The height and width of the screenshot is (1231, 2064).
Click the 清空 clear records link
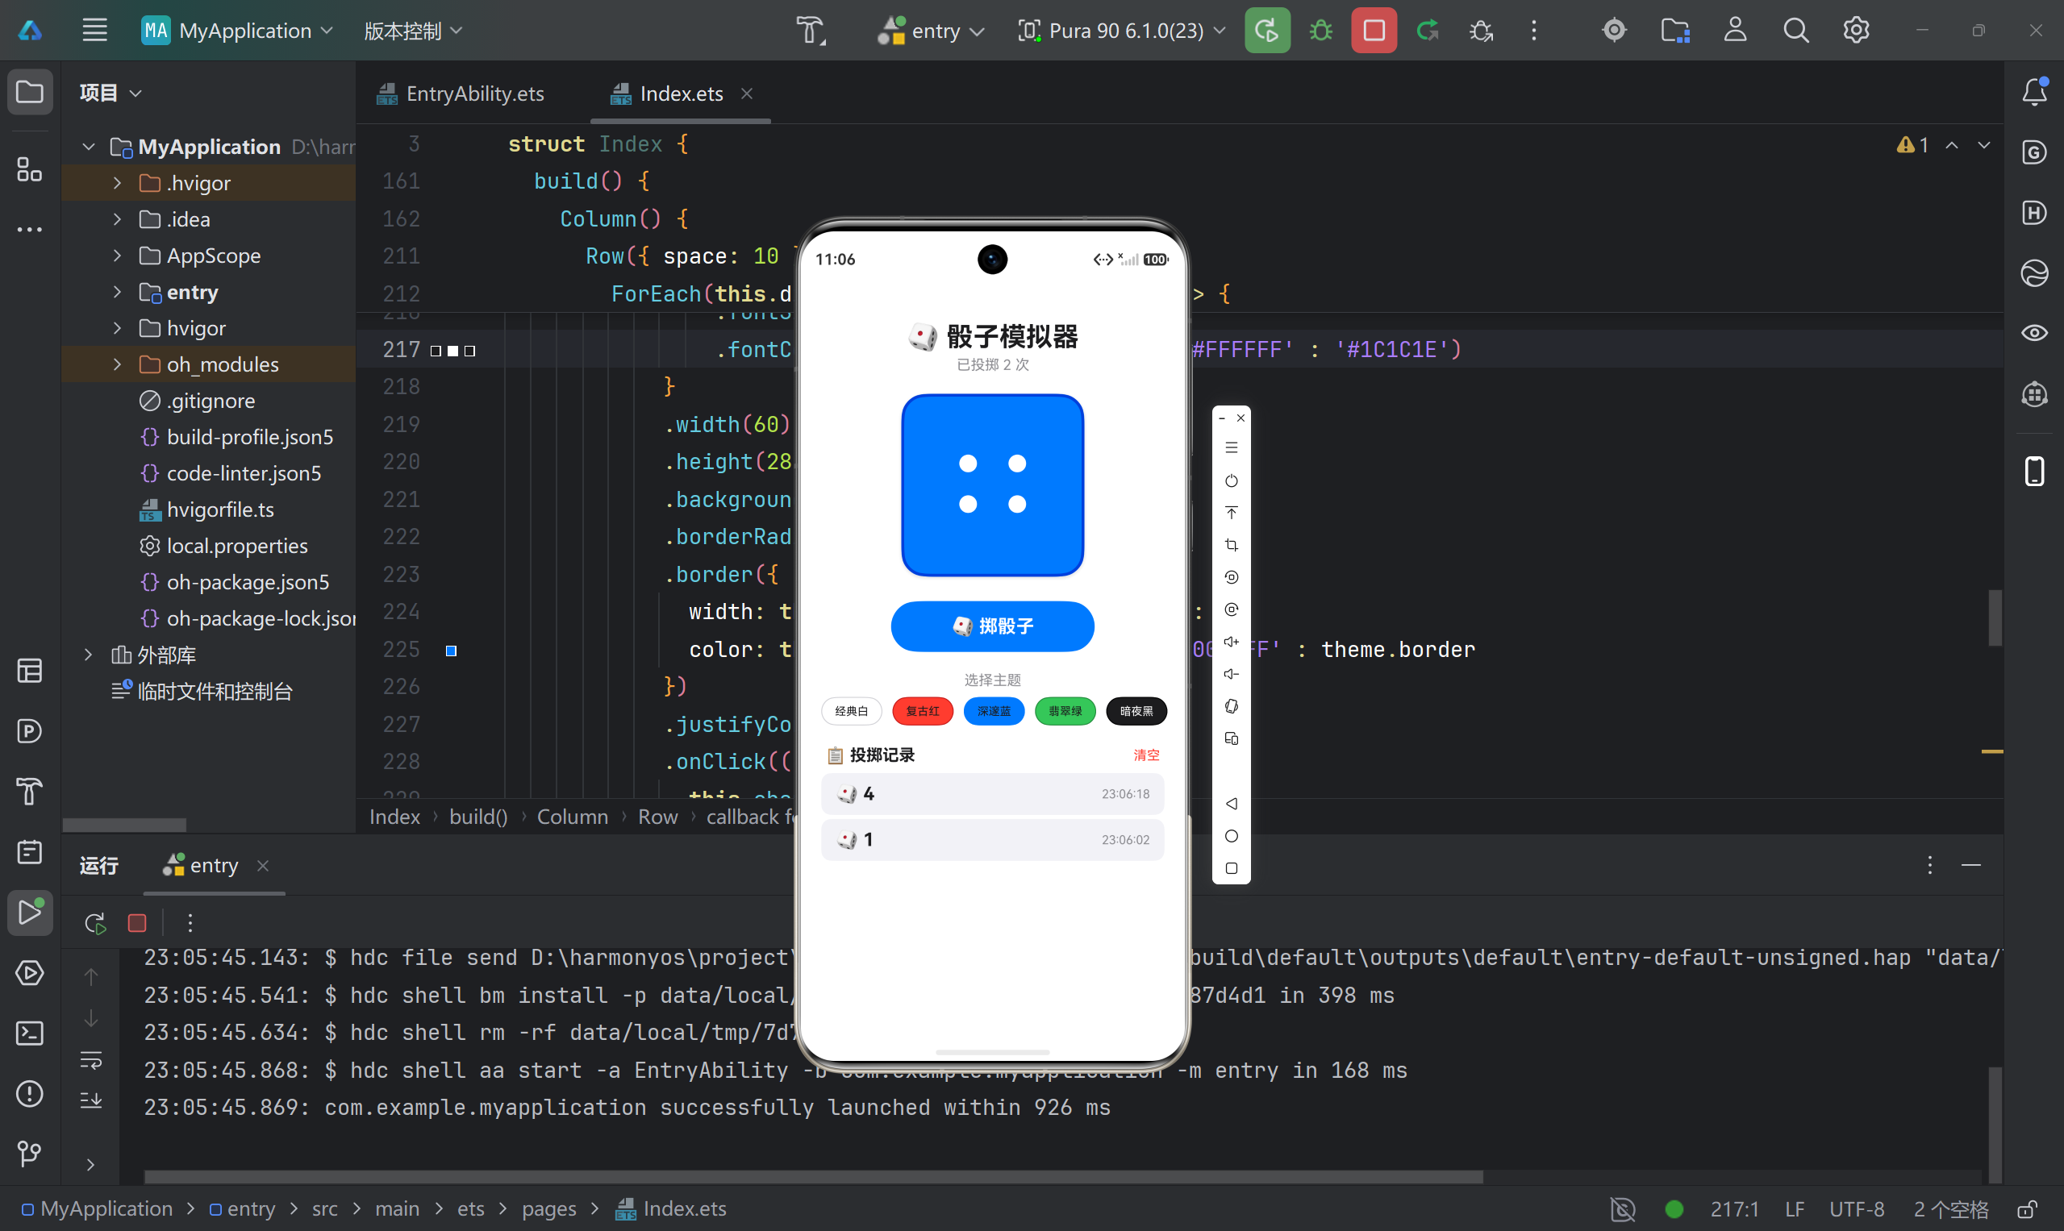point(1146,755)
